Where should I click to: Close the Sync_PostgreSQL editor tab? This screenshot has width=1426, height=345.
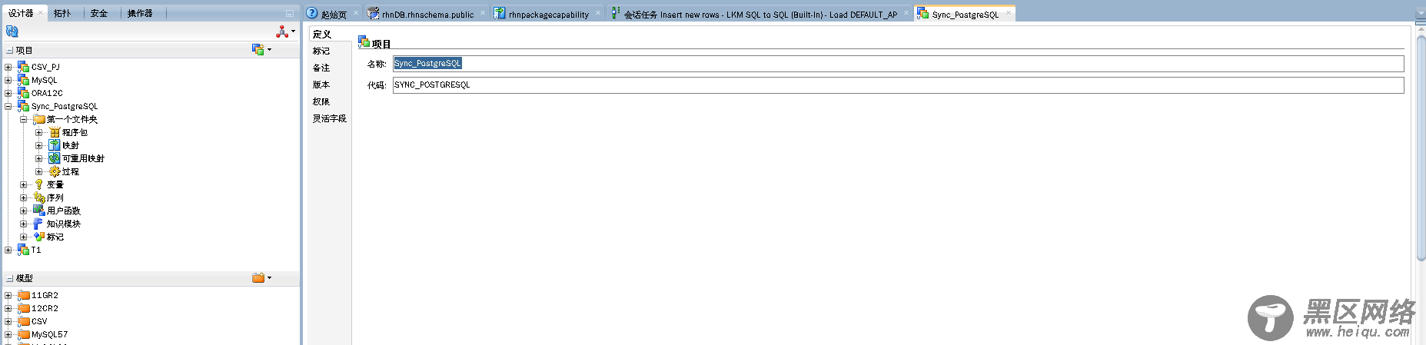1007,13
